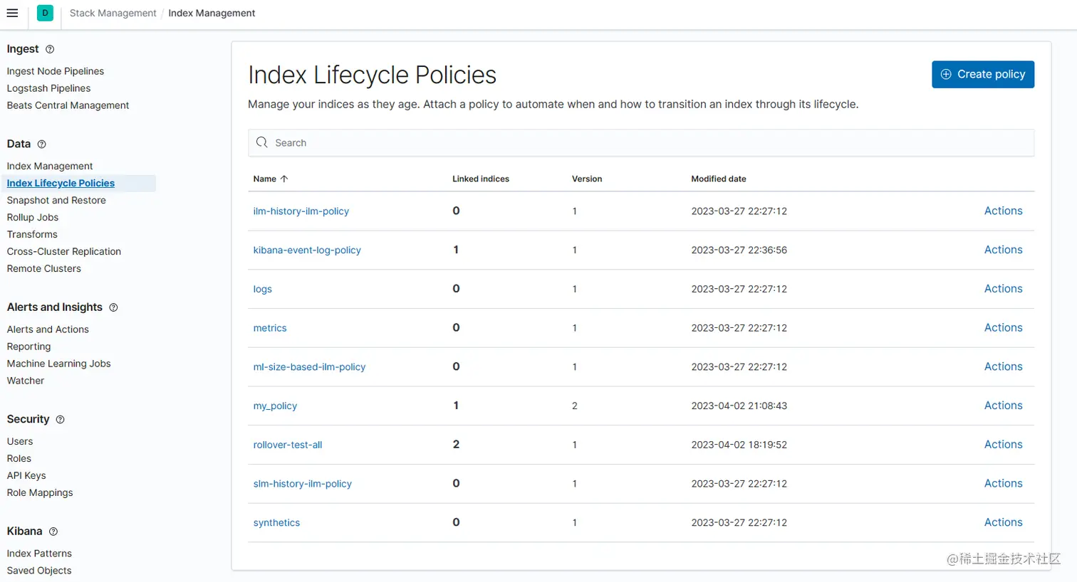Click the help icon next to Security
Image resolution: width=1077 pixels, height=582 pixels.
pyautogui.click(x=60, y=420)
